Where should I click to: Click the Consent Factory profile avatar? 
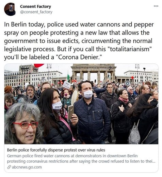pos(10,9)
